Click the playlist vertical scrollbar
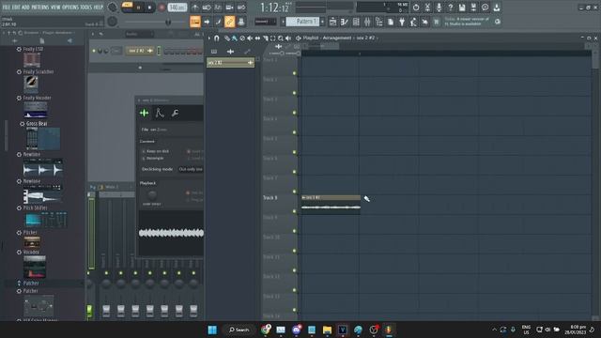 pyautogui.click(x=594, y=184)
